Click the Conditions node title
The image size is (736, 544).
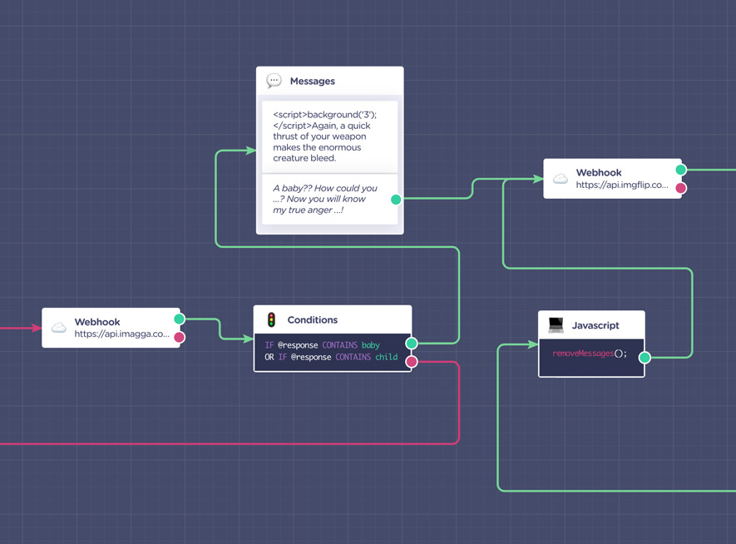(x=313, y=320)
